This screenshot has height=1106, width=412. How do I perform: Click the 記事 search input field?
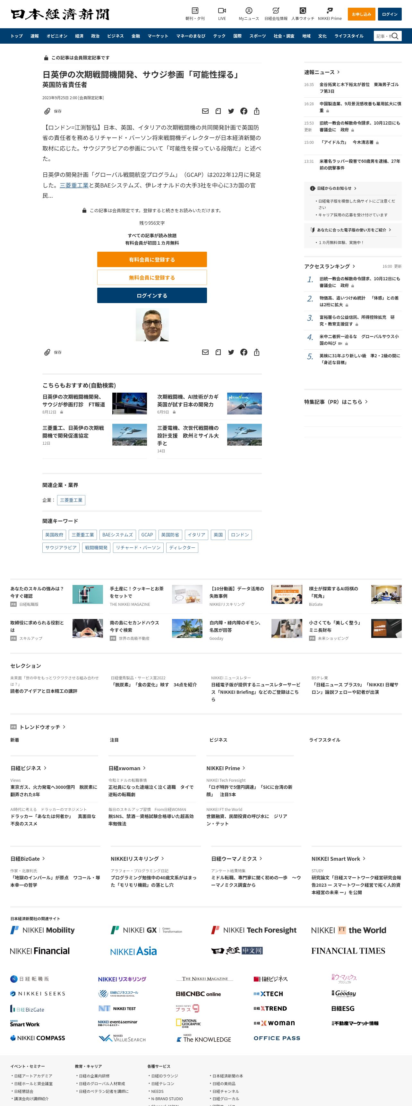point(383,36)
